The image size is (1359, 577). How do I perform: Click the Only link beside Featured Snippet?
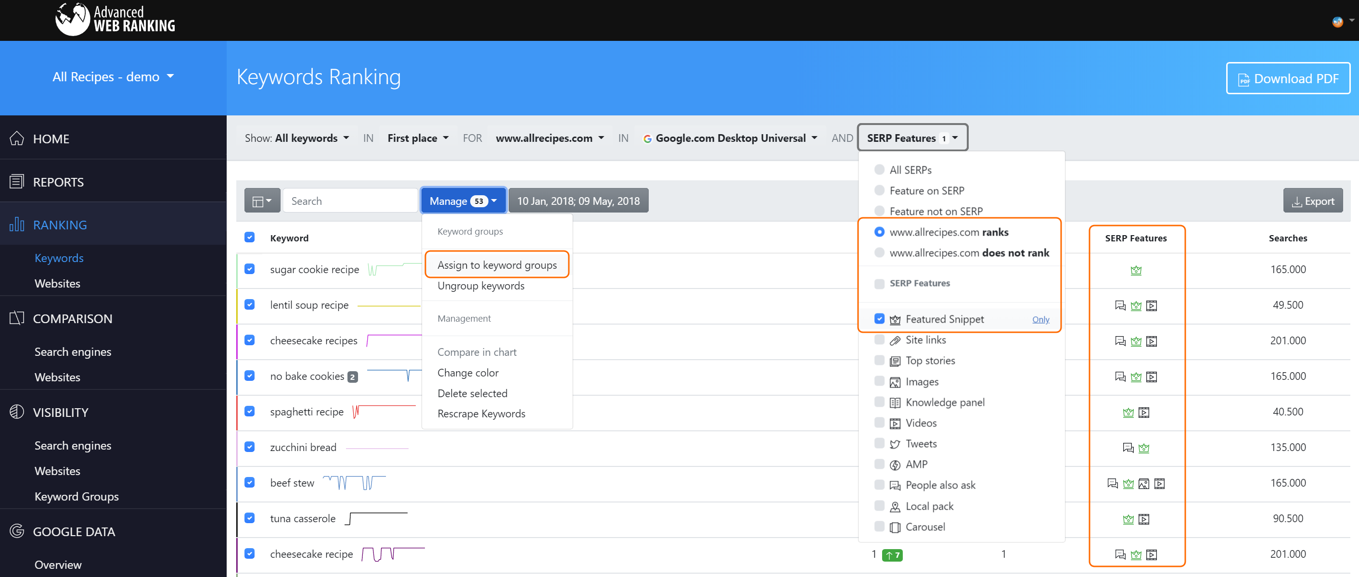tap(1040, 319)
